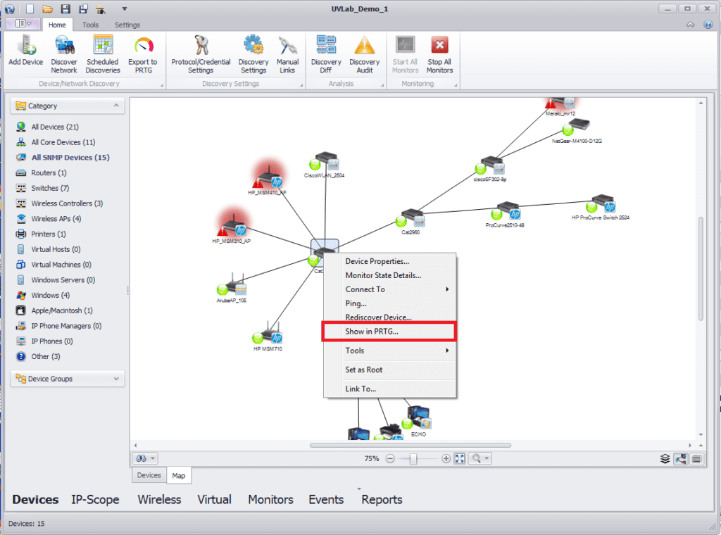Select Link To... in context menu

(390, 389)
